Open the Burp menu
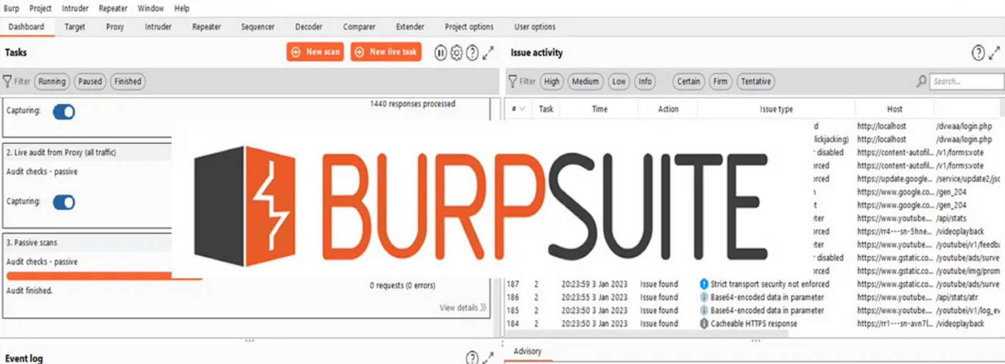The height and width of the screenshot is (364, 1005). (11, 8)
